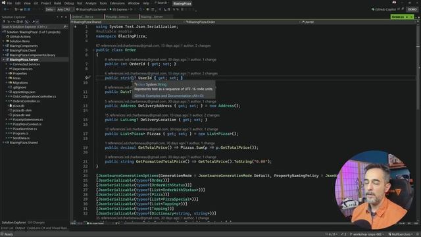Open the File menu
Screen dimensions: 421x237
(9, 3)
